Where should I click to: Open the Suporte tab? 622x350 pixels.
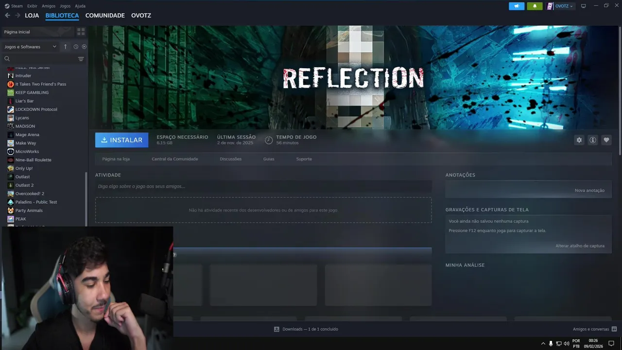coord(304,159)
